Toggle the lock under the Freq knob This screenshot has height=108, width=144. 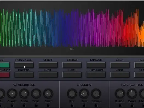coord(24,105)
